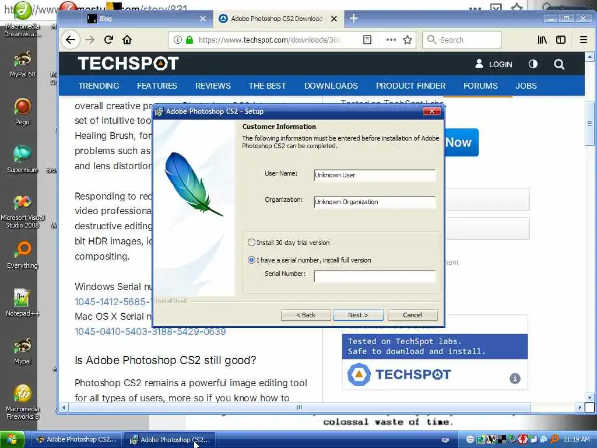
Task: Open FEATURES in TechSpot navigation
Action: click(157, 86)
